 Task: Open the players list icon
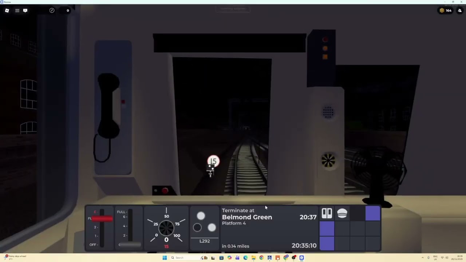click(459, 11)
